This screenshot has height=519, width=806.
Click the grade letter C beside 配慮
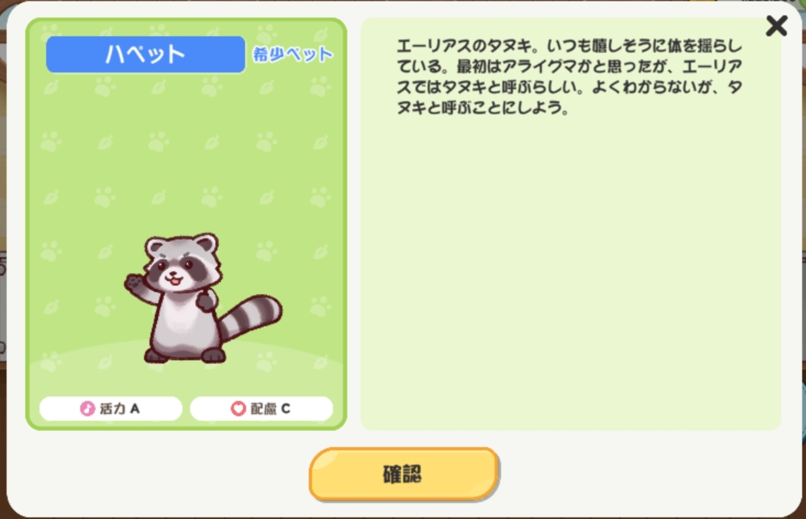tap(286, 409)
